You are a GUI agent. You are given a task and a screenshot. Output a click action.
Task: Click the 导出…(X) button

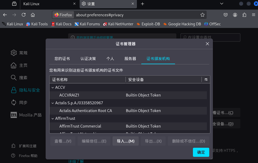tap(153, 141)
